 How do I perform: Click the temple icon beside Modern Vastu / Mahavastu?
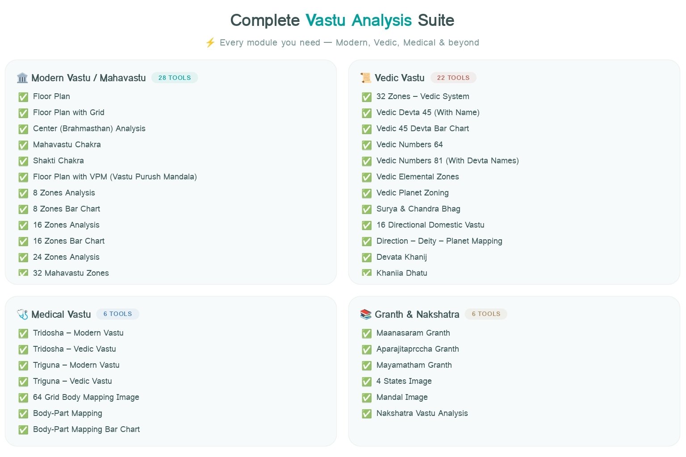(22, 78)
